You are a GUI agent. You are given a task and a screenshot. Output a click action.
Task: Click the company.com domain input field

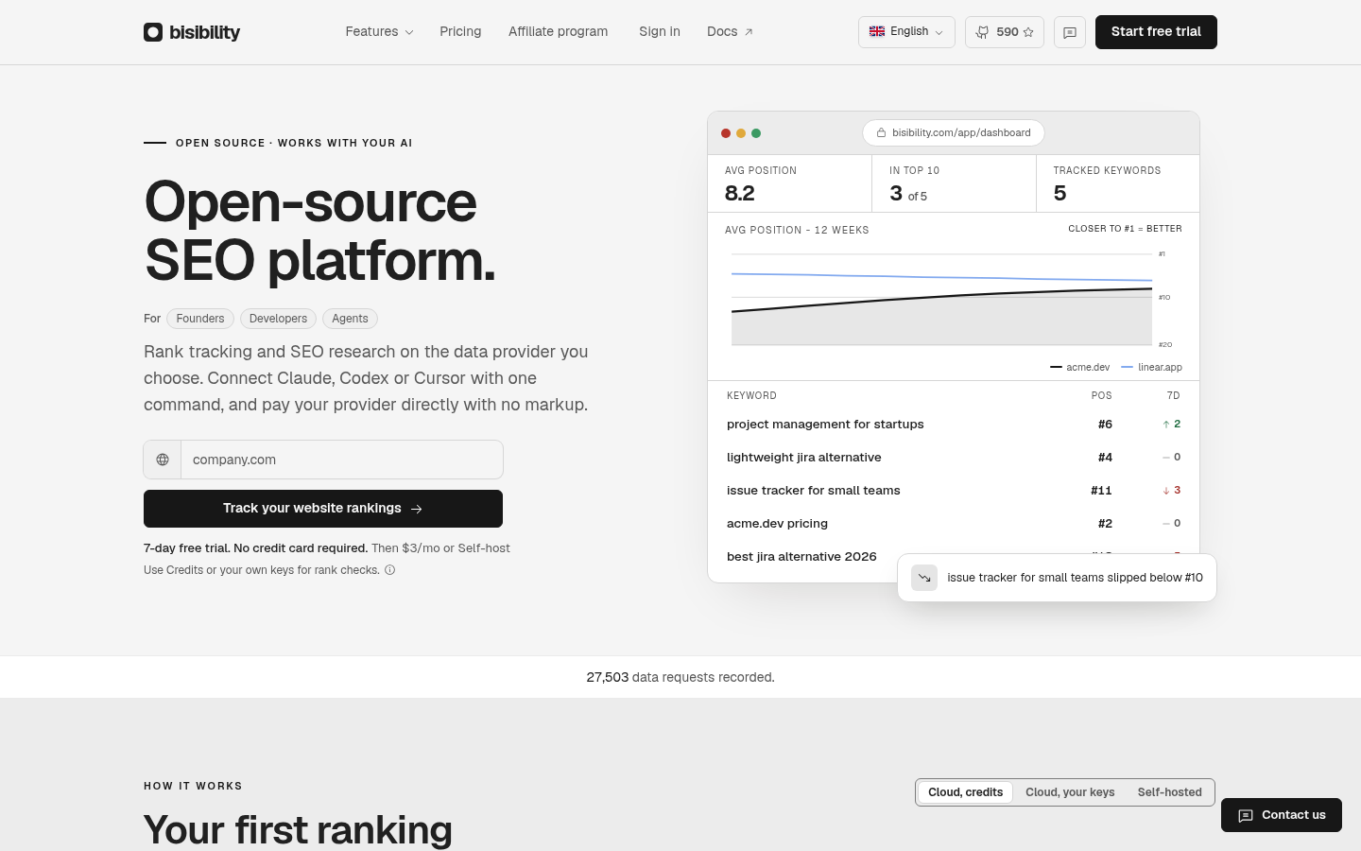pyautogui.click(x=341, y=460)
